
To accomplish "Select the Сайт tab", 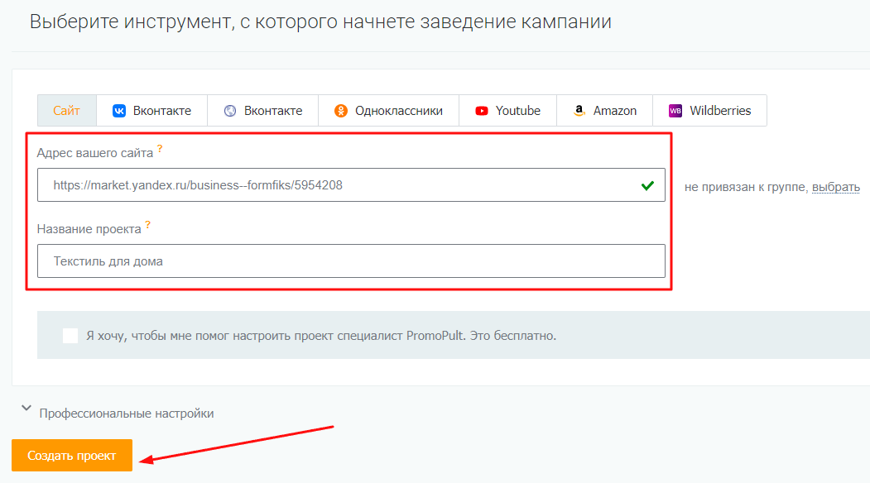I will point(66,110).
